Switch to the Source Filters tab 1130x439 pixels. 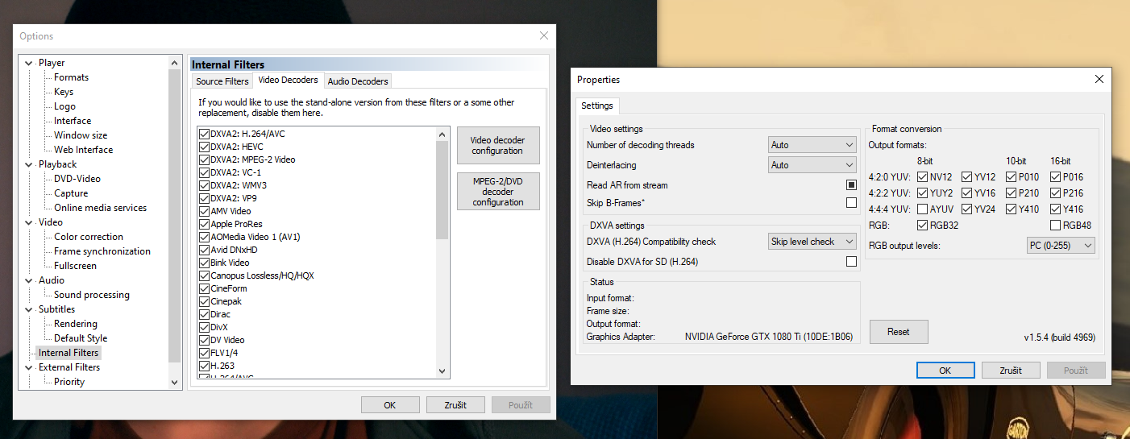tap(222, 81)
